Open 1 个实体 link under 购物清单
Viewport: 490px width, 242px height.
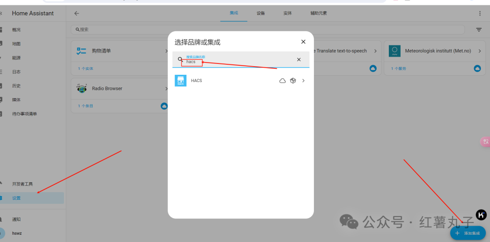click(x=86, y=68)
